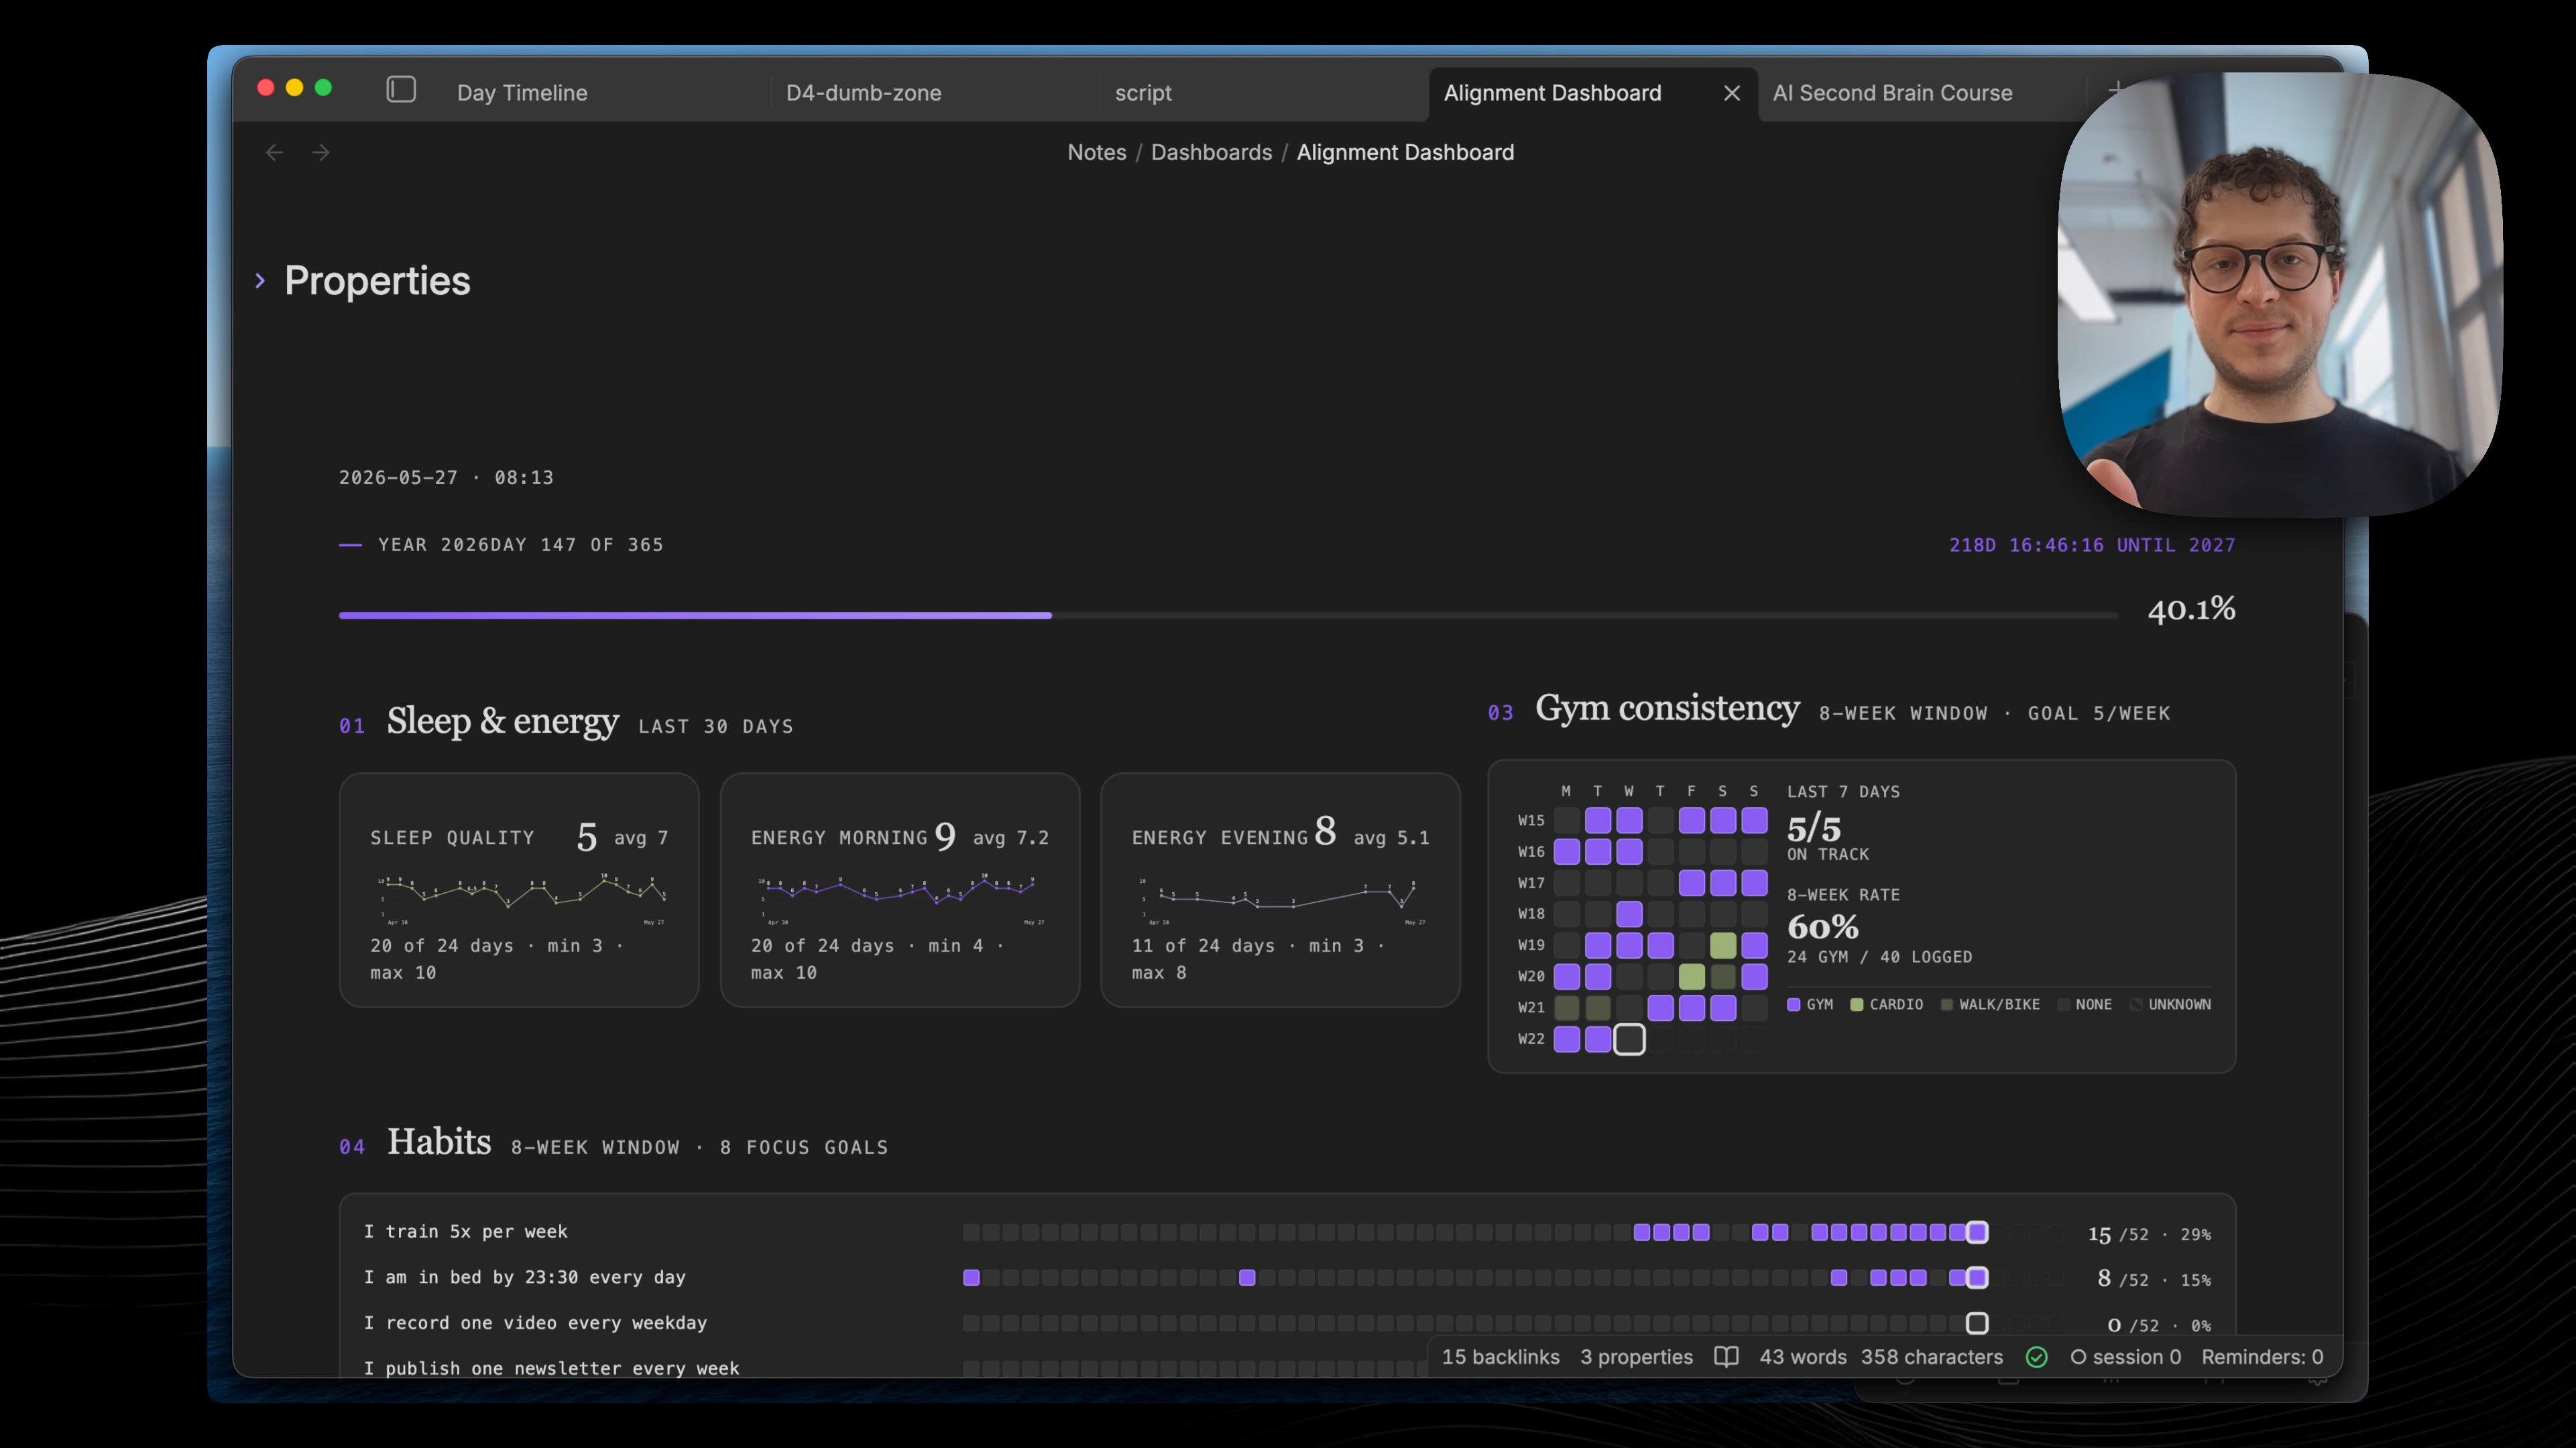Screen dimensions: 2576x1448
Task: Navigate forward with the right arrow
Action: coord(321,152)
